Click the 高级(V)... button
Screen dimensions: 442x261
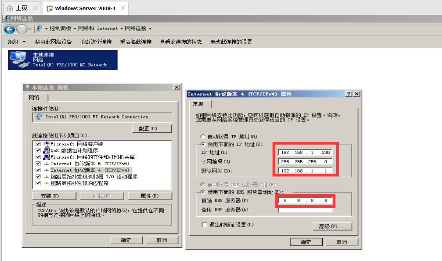(x=332, y=226)
